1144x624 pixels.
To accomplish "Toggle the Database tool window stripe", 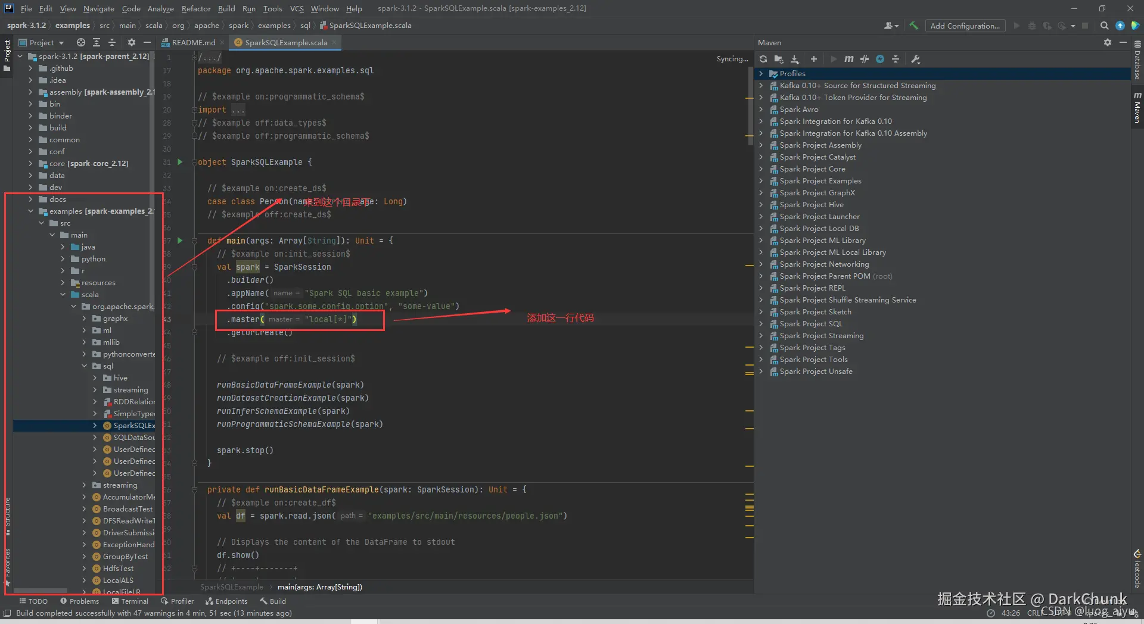I will pos(1137,60).
